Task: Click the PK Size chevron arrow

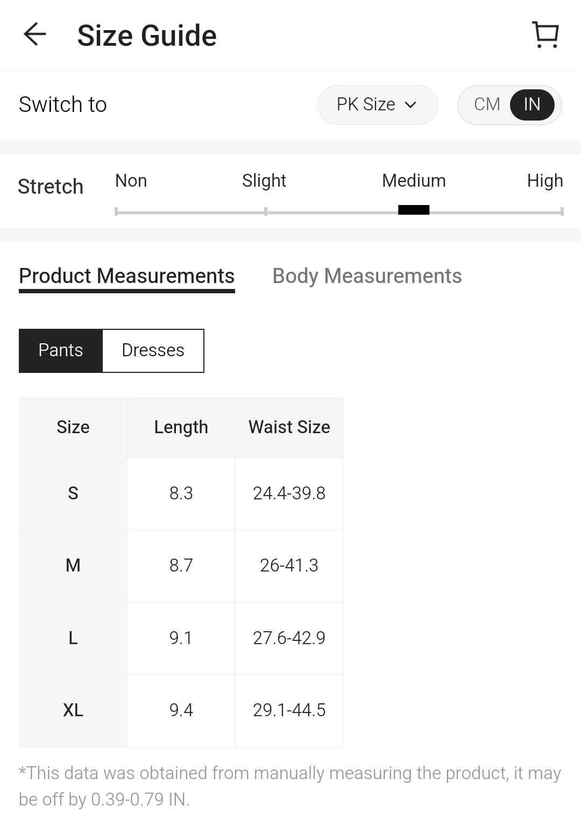Action: pyautogui.click(x=410, y=105)
